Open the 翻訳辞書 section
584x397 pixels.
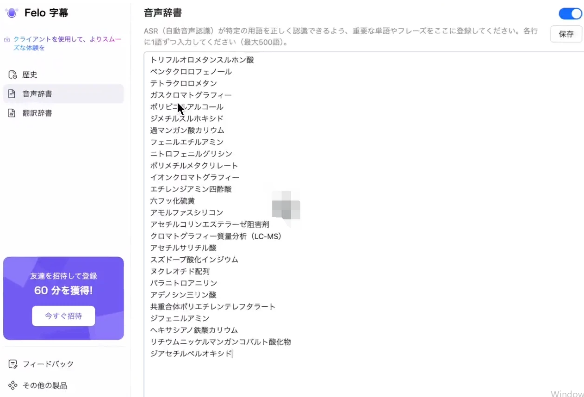pyautogui.click(x=37, y=113)
